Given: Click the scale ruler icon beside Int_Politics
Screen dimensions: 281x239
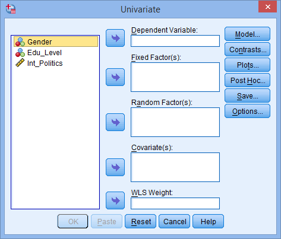Looking at the screenshot, I should (x=20, y=63).
